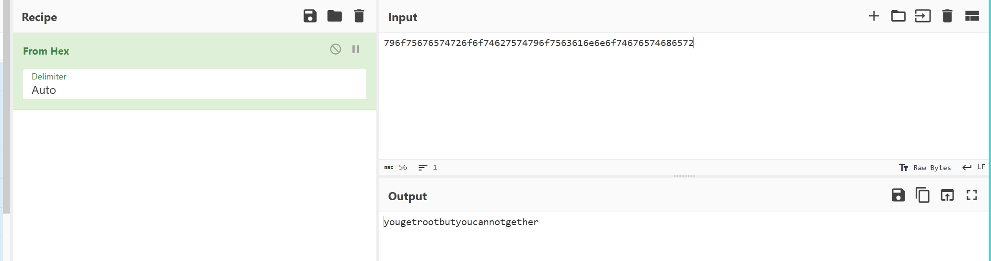The image size is (991, 261).
Task: Clear input and output trash icon
Action: point(947,16)
